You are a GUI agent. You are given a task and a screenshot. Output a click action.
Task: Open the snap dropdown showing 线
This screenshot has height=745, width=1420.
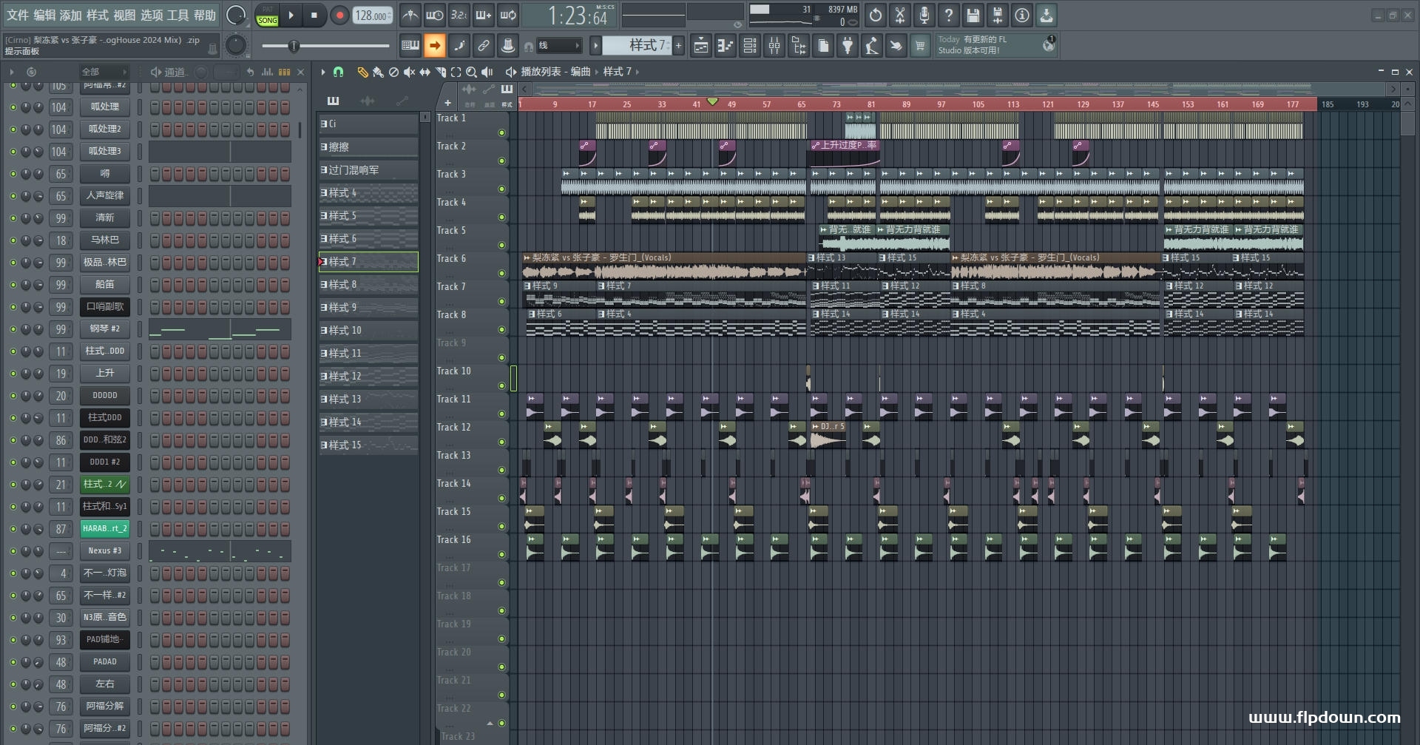[x=559, y=46]
